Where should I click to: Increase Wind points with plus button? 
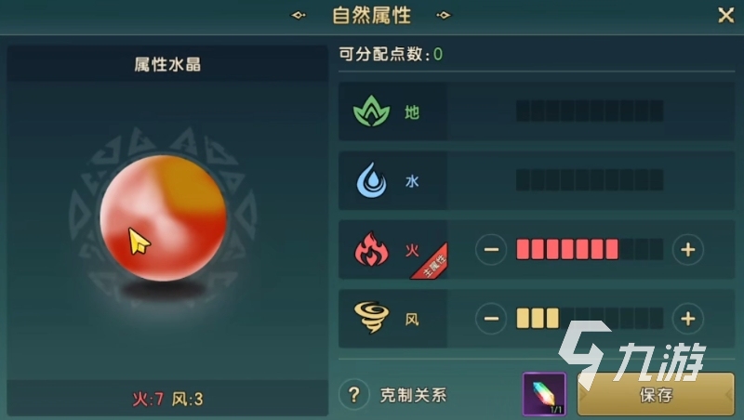click(x=688, y=318)
